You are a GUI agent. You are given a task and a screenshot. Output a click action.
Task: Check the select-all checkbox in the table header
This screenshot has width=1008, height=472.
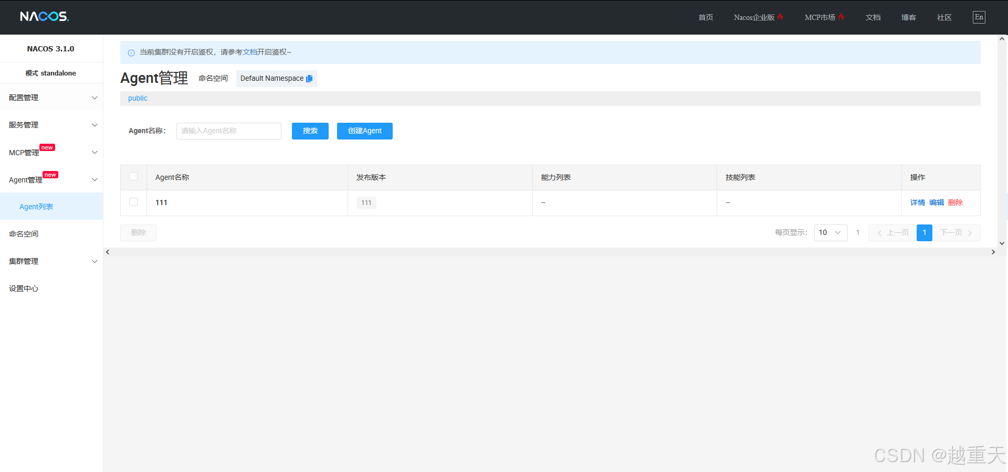pos(133,177)
